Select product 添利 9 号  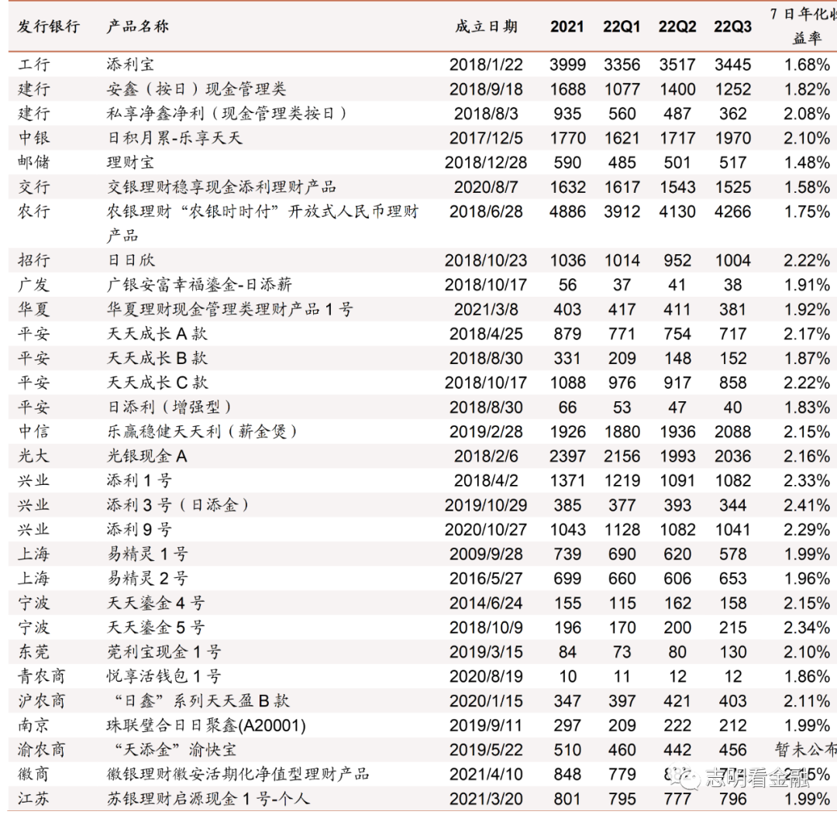coord(139,529)
